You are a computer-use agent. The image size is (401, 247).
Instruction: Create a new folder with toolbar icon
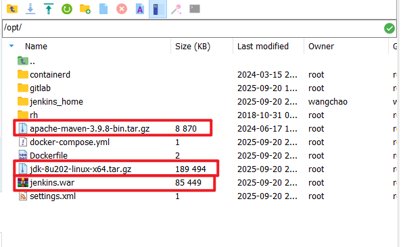coord(85,9)
